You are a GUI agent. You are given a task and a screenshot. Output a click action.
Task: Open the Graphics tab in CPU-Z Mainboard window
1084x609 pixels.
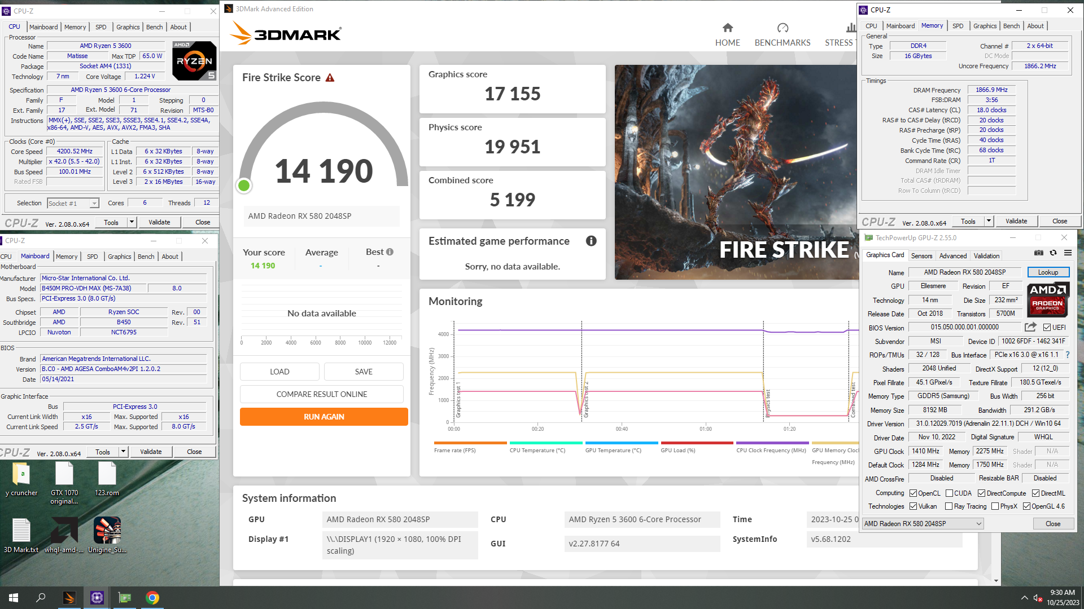(119, 257)
